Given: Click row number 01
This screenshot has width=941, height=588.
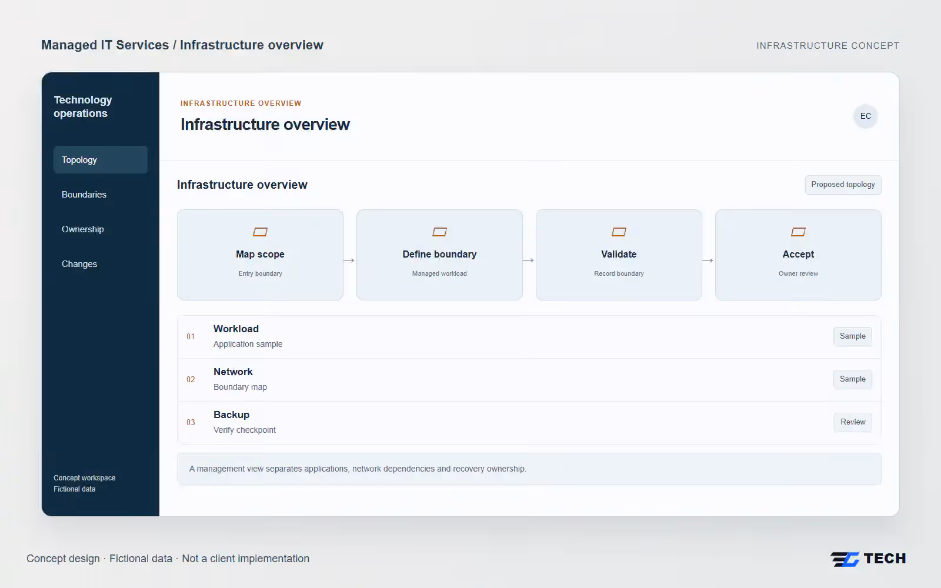Looking at the screenshot, I should pos(191,336).
